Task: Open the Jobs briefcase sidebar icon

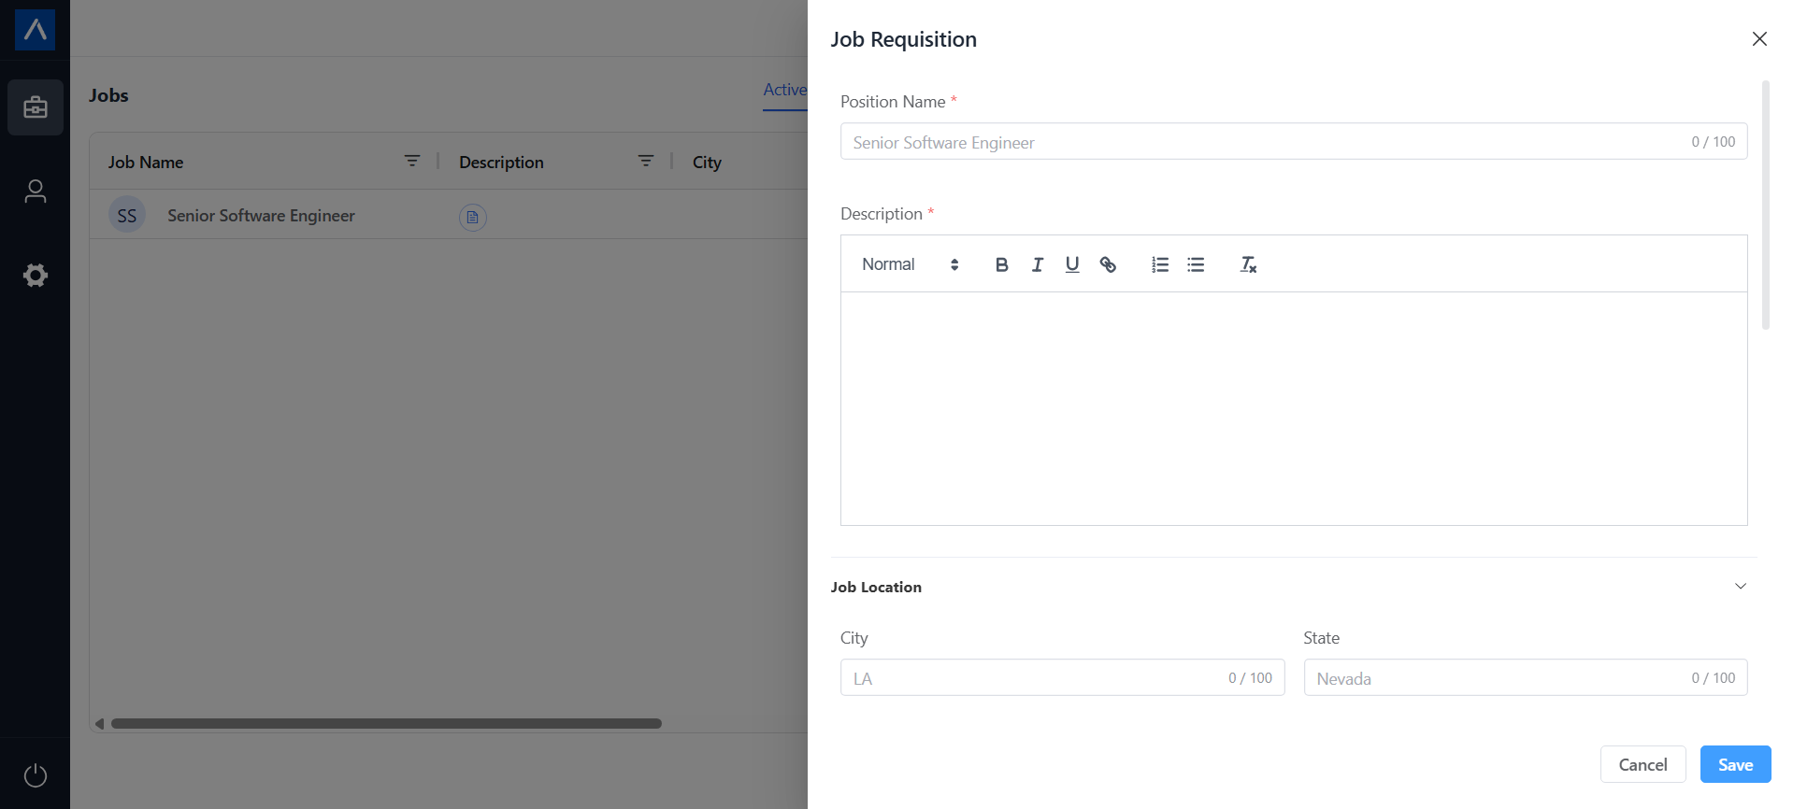Action: 36,107
